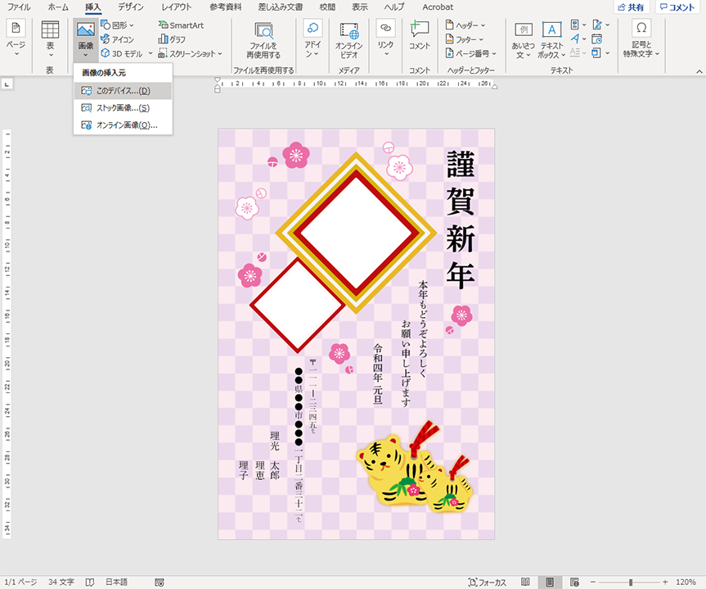
Task: Click the 34 文字 word count
Action: point(61,582)
